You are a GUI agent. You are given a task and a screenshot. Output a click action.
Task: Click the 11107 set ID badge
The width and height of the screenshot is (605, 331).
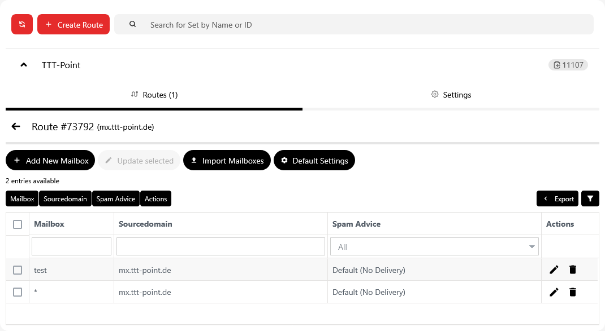tap(568, 65)
